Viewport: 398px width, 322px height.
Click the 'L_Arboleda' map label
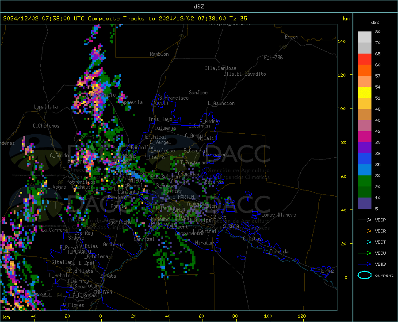pyautogui.click(x=95, y=256)
